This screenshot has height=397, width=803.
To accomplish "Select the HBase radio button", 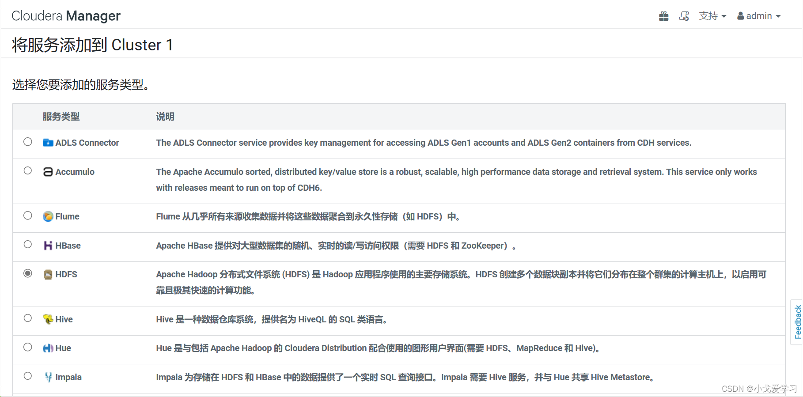I will (28, 245).
